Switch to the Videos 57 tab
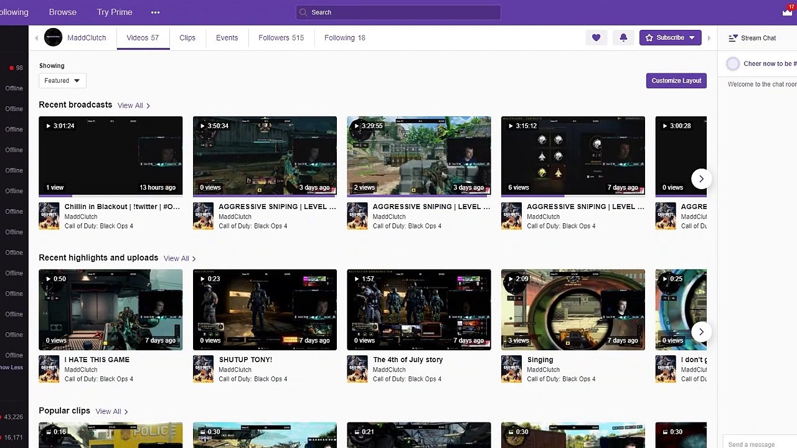Viewport: 797px width, 448px height. [x=143, y=38]
